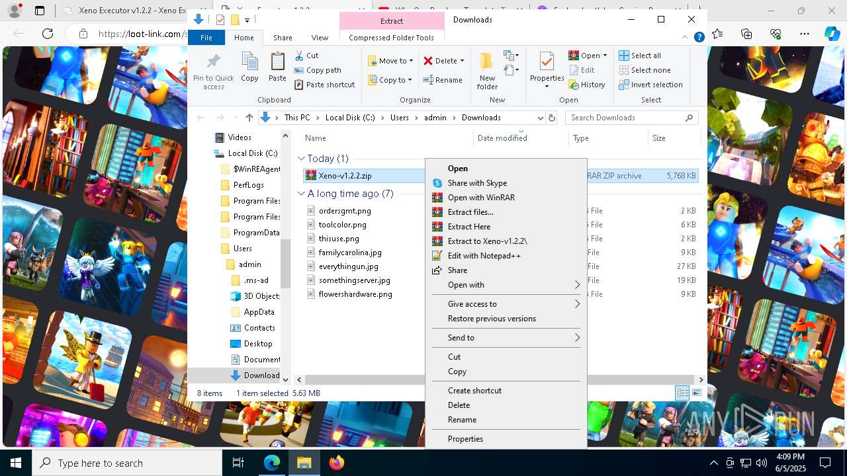Choose Extract to Xeno-v1.2.2\
This screenshot has width=847, height=476.
pyautogui.click(x=506, y=241)
